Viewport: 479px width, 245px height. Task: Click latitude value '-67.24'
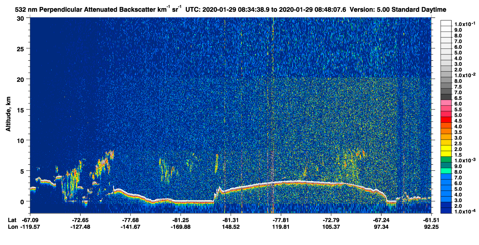(381, 220)
